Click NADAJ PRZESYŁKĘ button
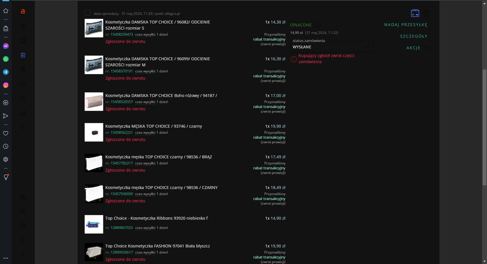 tap(406, 25)
